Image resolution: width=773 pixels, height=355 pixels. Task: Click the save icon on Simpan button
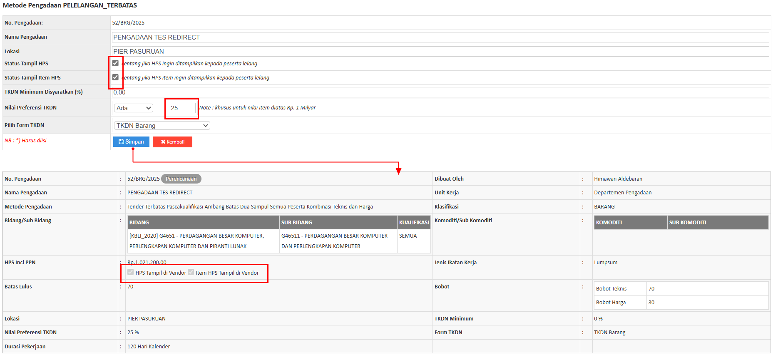[121, 142]
